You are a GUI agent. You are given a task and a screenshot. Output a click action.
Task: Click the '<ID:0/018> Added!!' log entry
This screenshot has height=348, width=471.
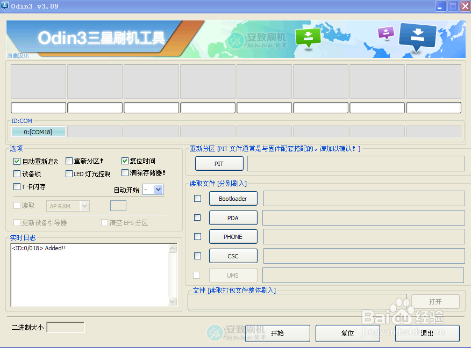[x=39, y=248]
